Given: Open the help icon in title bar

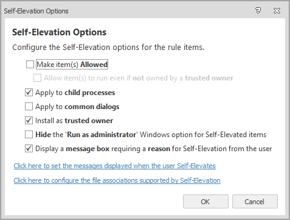Looking at the screenshot, I should coord(258,10).
